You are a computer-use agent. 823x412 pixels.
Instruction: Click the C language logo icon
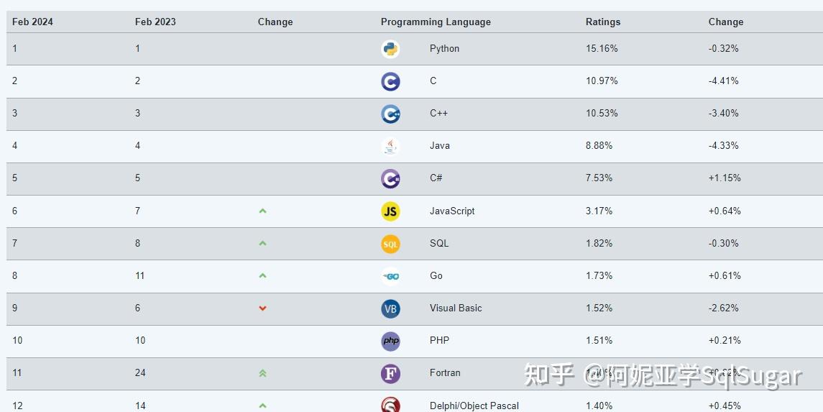point(390,81)
